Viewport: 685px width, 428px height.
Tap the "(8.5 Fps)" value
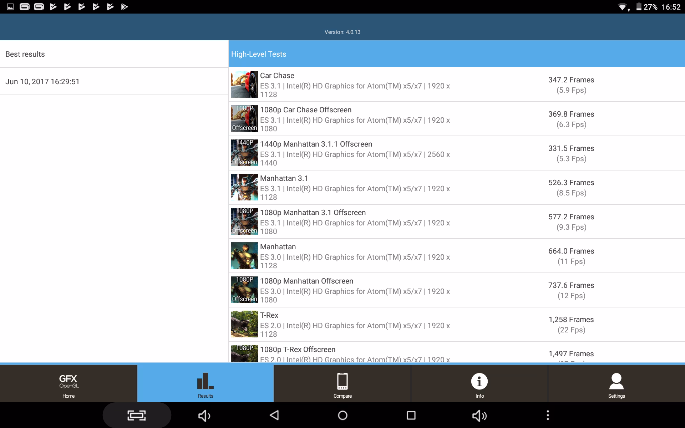(x=572, y=193)
